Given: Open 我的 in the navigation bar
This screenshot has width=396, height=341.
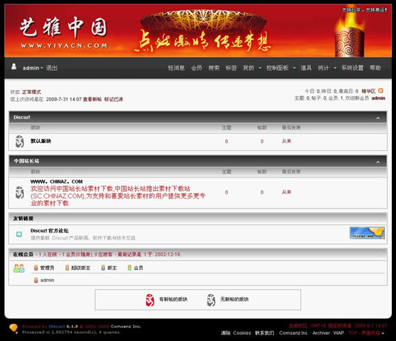Looking at the screenshot, I should [249, 68].
